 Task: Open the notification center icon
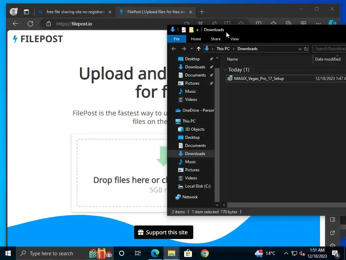[336, 253]
